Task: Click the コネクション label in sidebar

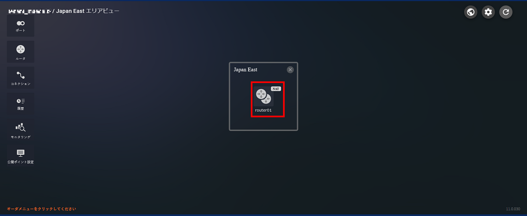Action: click(x=21, y=84)
